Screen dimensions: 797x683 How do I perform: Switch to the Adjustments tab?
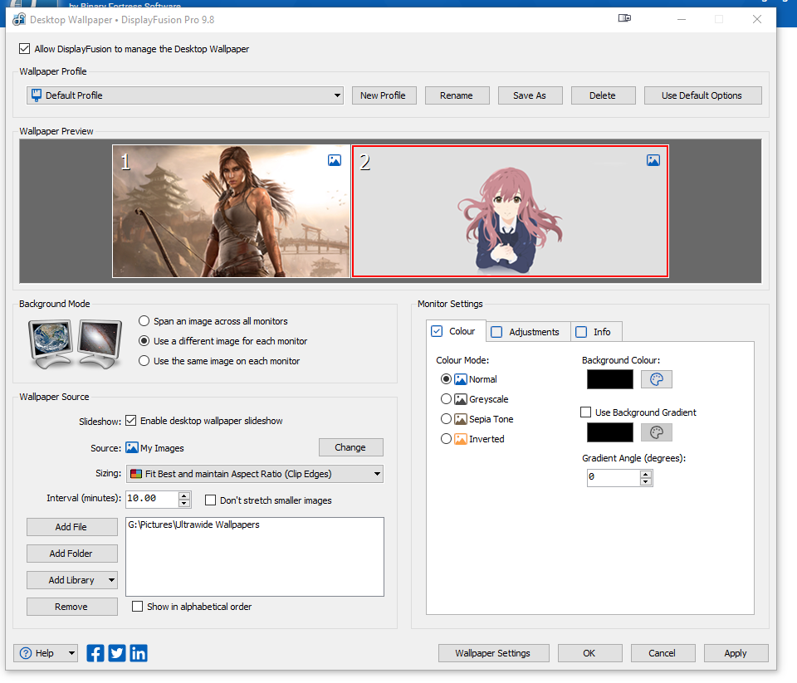coord(528,332)
